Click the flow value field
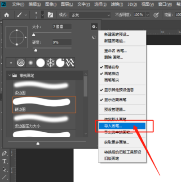This screenshot has width=181, height=182. click(x=178, y=14)
